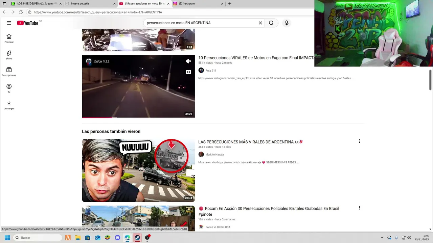Open Suscripciones in the sidebar
Screen dimensions: 433x243
coord(9,72)
